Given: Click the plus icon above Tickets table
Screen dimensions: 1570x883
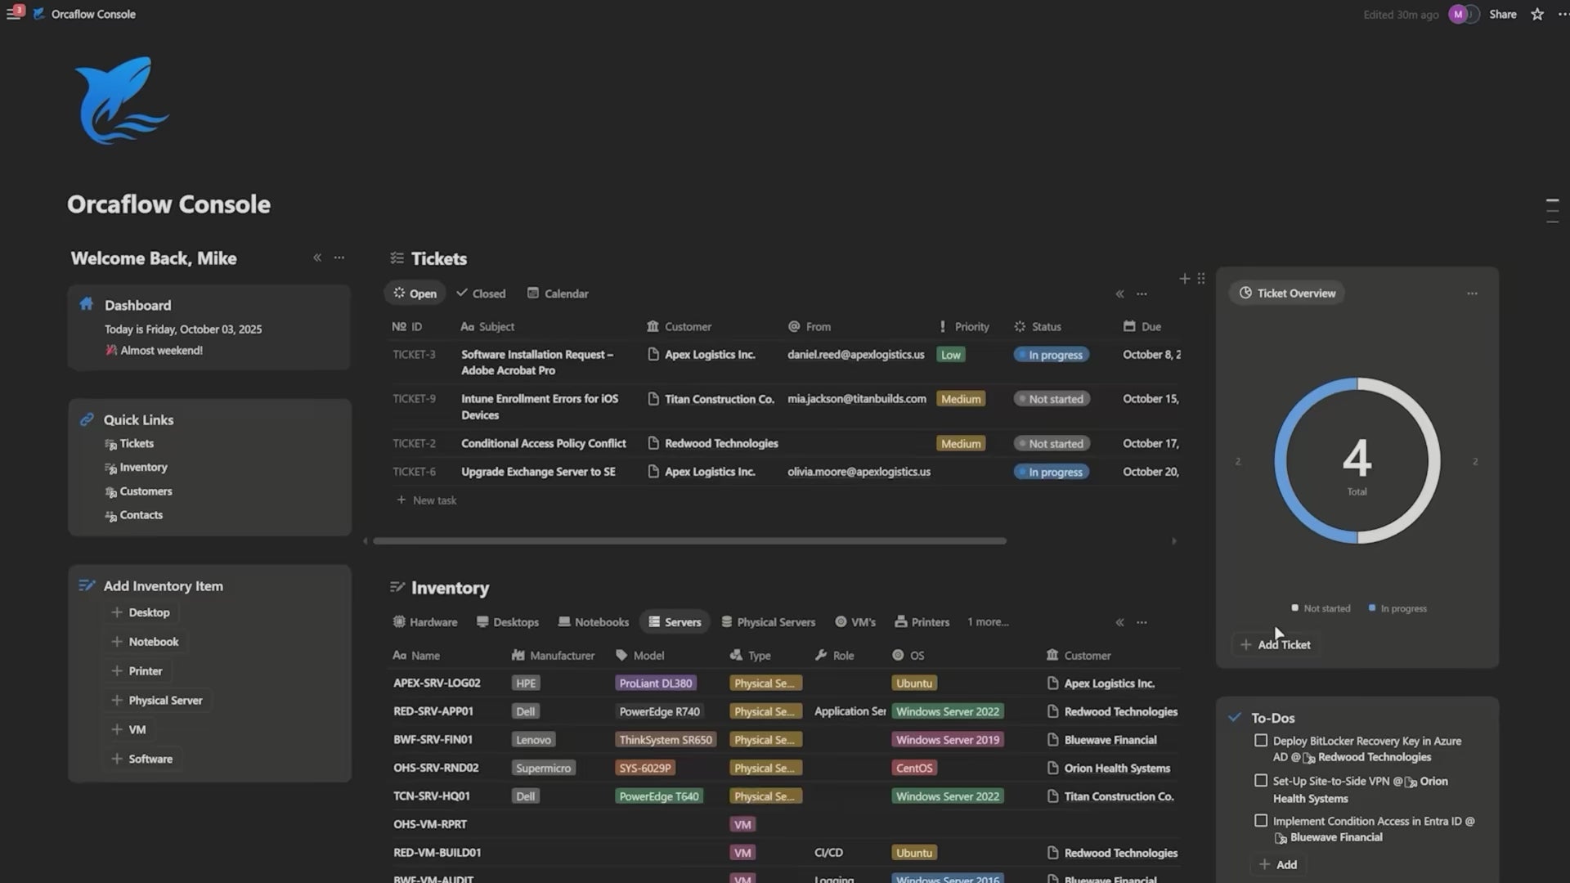Looking at the screenshot, I should coord(1184,279).
